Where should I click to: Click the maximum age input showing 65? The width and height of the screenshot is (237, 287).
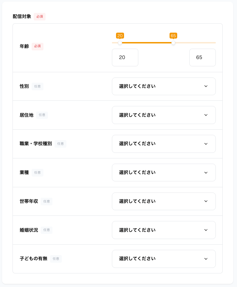[x=202, y=57]
